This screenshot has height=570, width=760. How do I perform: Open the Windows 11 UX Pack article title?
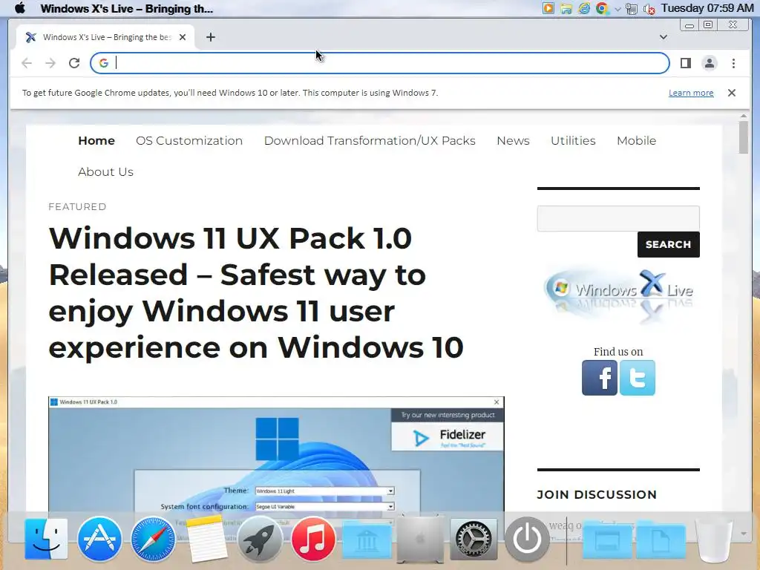click(256, 292)
